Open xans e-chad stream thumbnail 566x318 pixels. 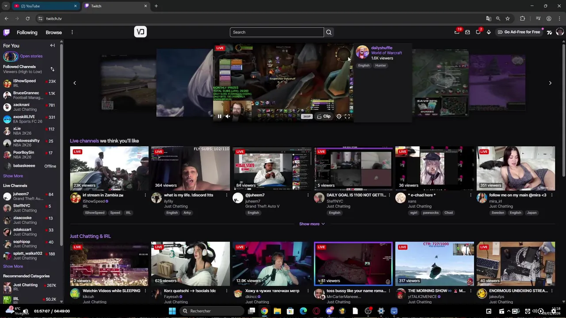434,168
